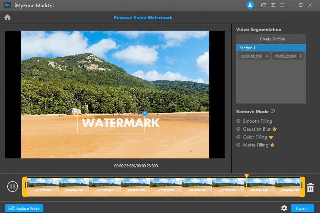This screenshot has width=320, height=213.
Task: Open the hamburger menu icon
Action: 282,5
